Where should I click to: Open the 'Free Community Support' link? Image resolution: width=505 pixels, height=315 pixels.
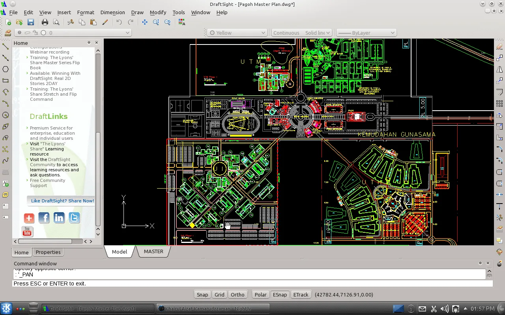coord(48,183)
